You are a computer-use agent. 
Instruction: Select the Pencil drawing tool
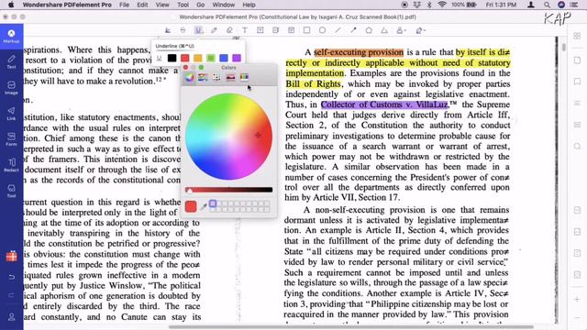[214, 30]
